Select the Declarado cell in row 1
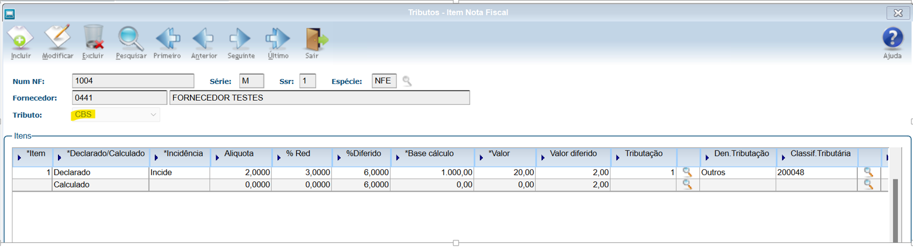This screenshot has width=913, height=251. coord(101,172)
